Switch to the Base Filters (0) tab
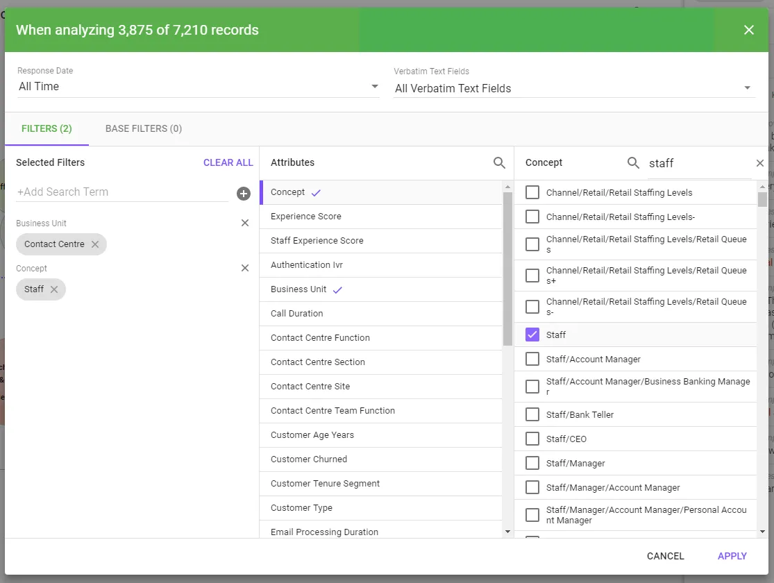774x583 pixels. (144, 129)
